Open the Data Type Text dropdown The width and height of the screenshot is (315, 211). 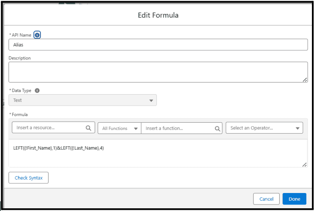pos(83,100)
